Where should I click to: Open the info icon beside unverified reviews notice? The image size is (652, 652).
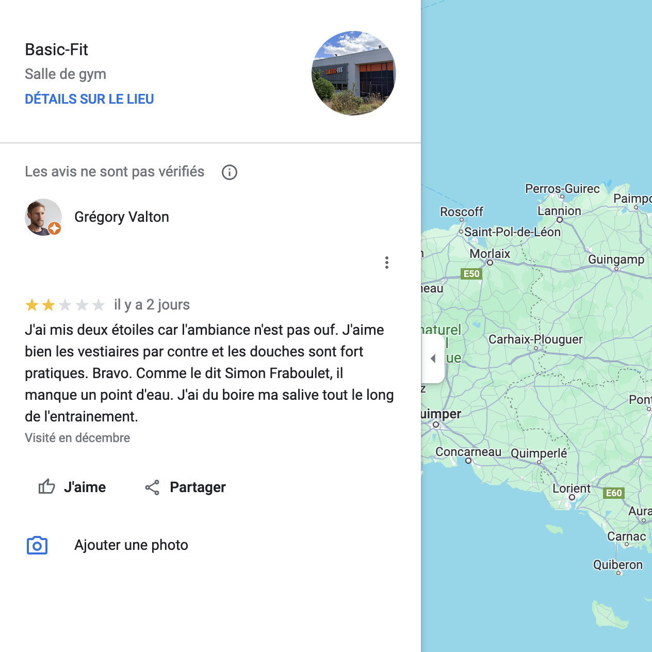[x=230, y=172]
